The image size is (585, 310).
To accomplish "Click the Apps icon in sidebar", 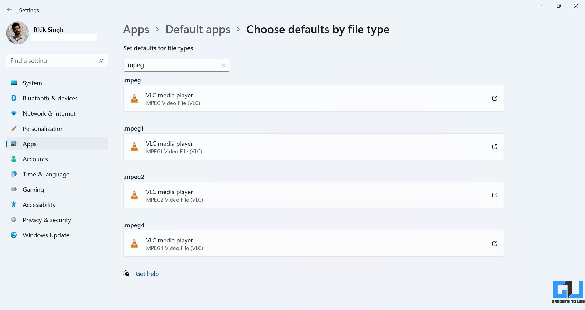I will click(14, 144).
